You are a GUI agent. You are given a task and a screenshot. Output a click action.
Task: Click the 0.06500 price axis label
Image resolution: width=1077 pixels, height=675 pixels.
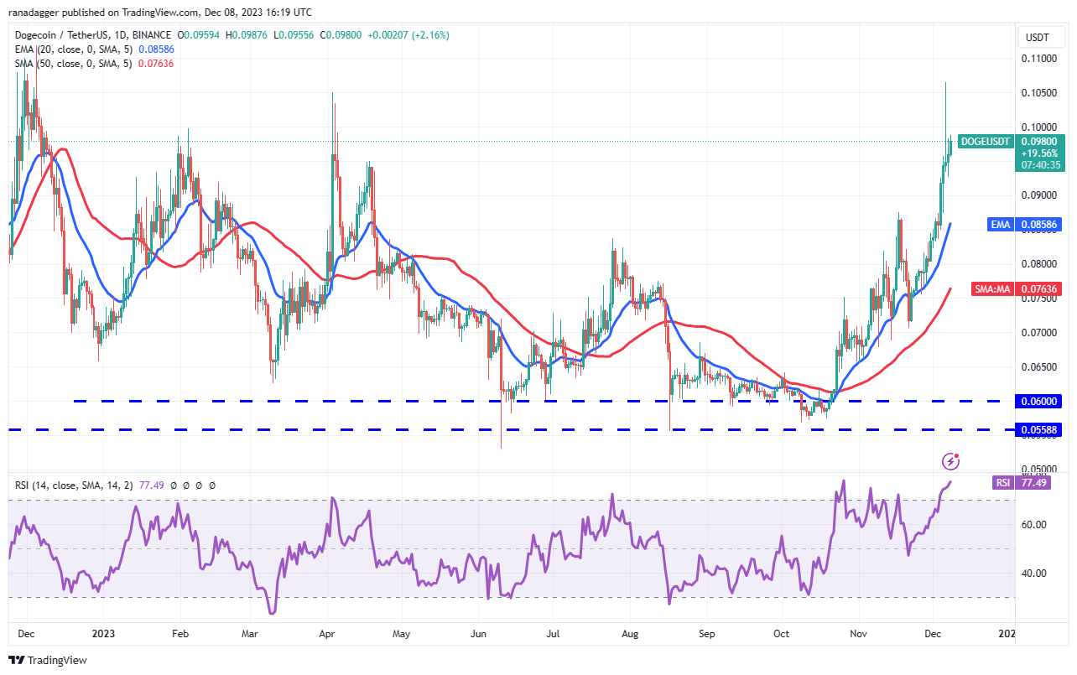pyautogui.click(x=1038, y=367)
